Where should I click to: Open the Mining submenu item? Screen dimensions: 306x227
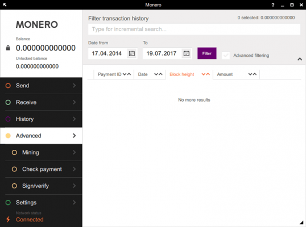pyautogui.click(x=44, y=153)
